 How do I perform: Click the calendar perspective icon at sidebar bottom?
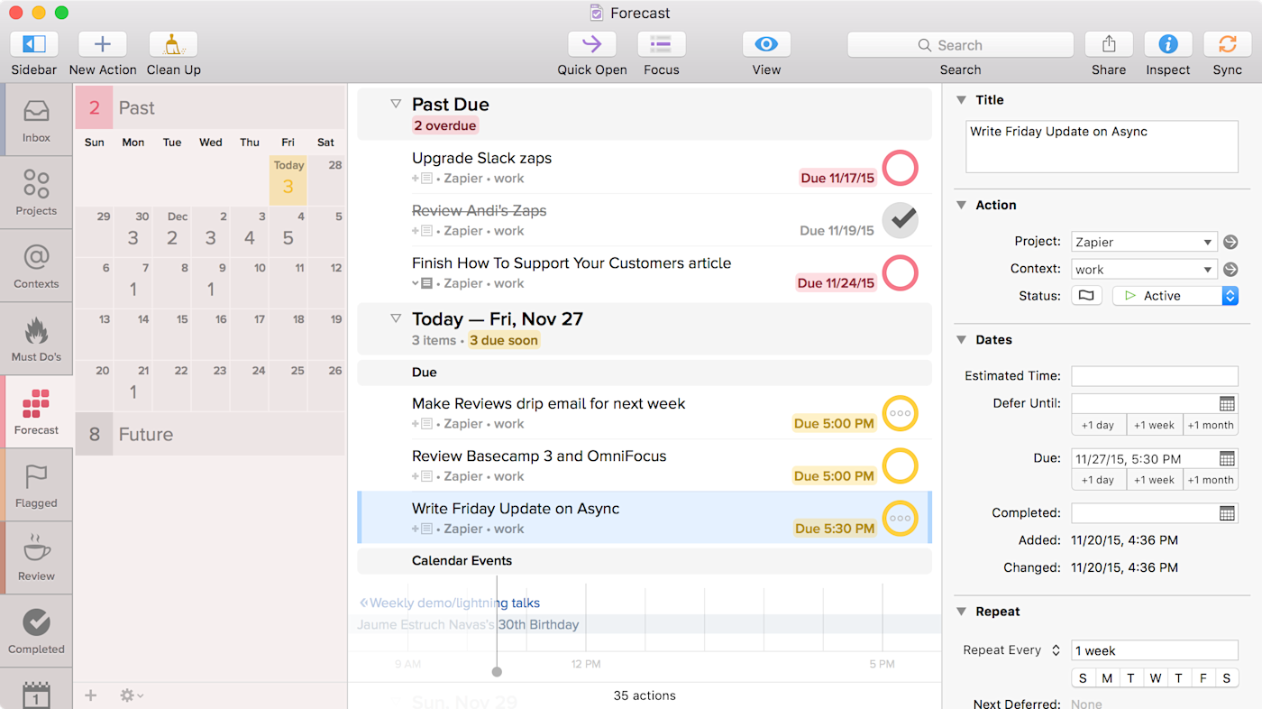pos(36,693)
